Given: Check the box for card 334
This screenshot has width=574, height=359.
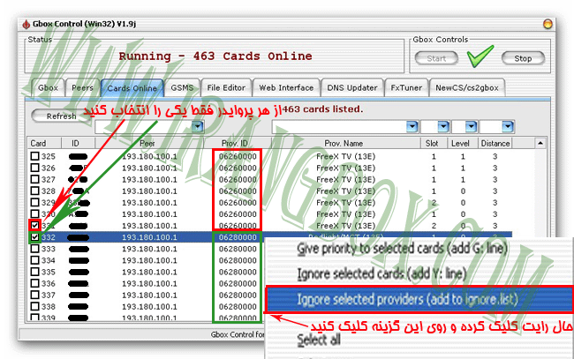Looking at the screenshot, I should [34, 260].
